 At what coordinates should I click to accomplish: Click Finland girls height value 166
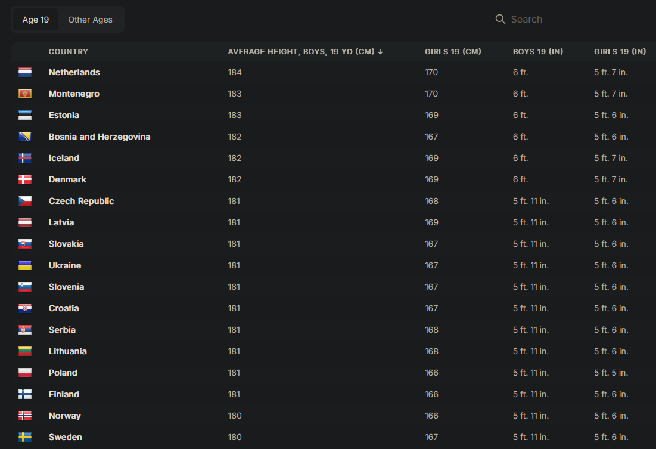pos(431,394)
